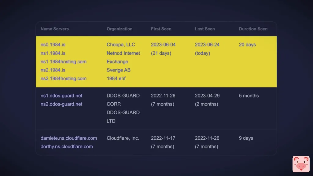Select the (2 months) last seen note

click(206, 104)
